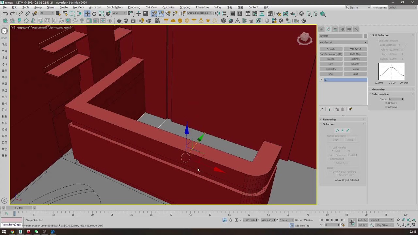Collapse the Geometry rollout
This screenshot has width=418, height=235.
[x=391, y=89]
